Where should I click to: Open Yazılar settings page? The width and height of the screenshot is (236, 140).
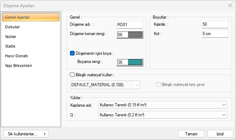pyautogui.click(x=10, y=37)
